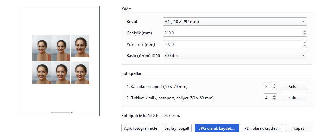318x138 pixels.
Task: Save sheet with JPG olarak kaydet
Action: point(217,128)
